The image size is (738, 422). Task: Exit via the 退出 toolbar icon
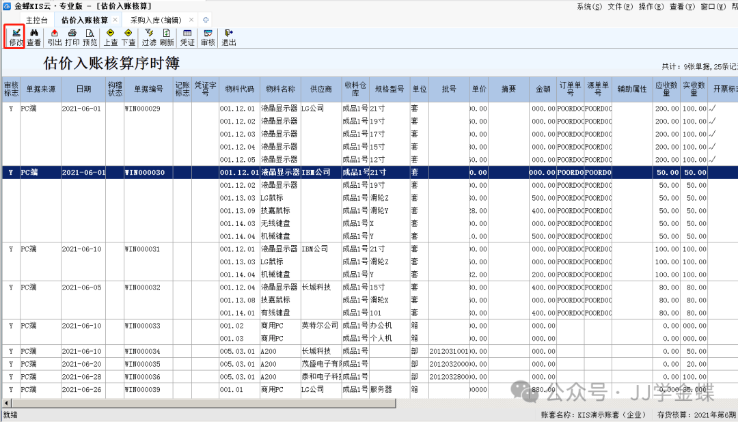[x=228, y=37]
